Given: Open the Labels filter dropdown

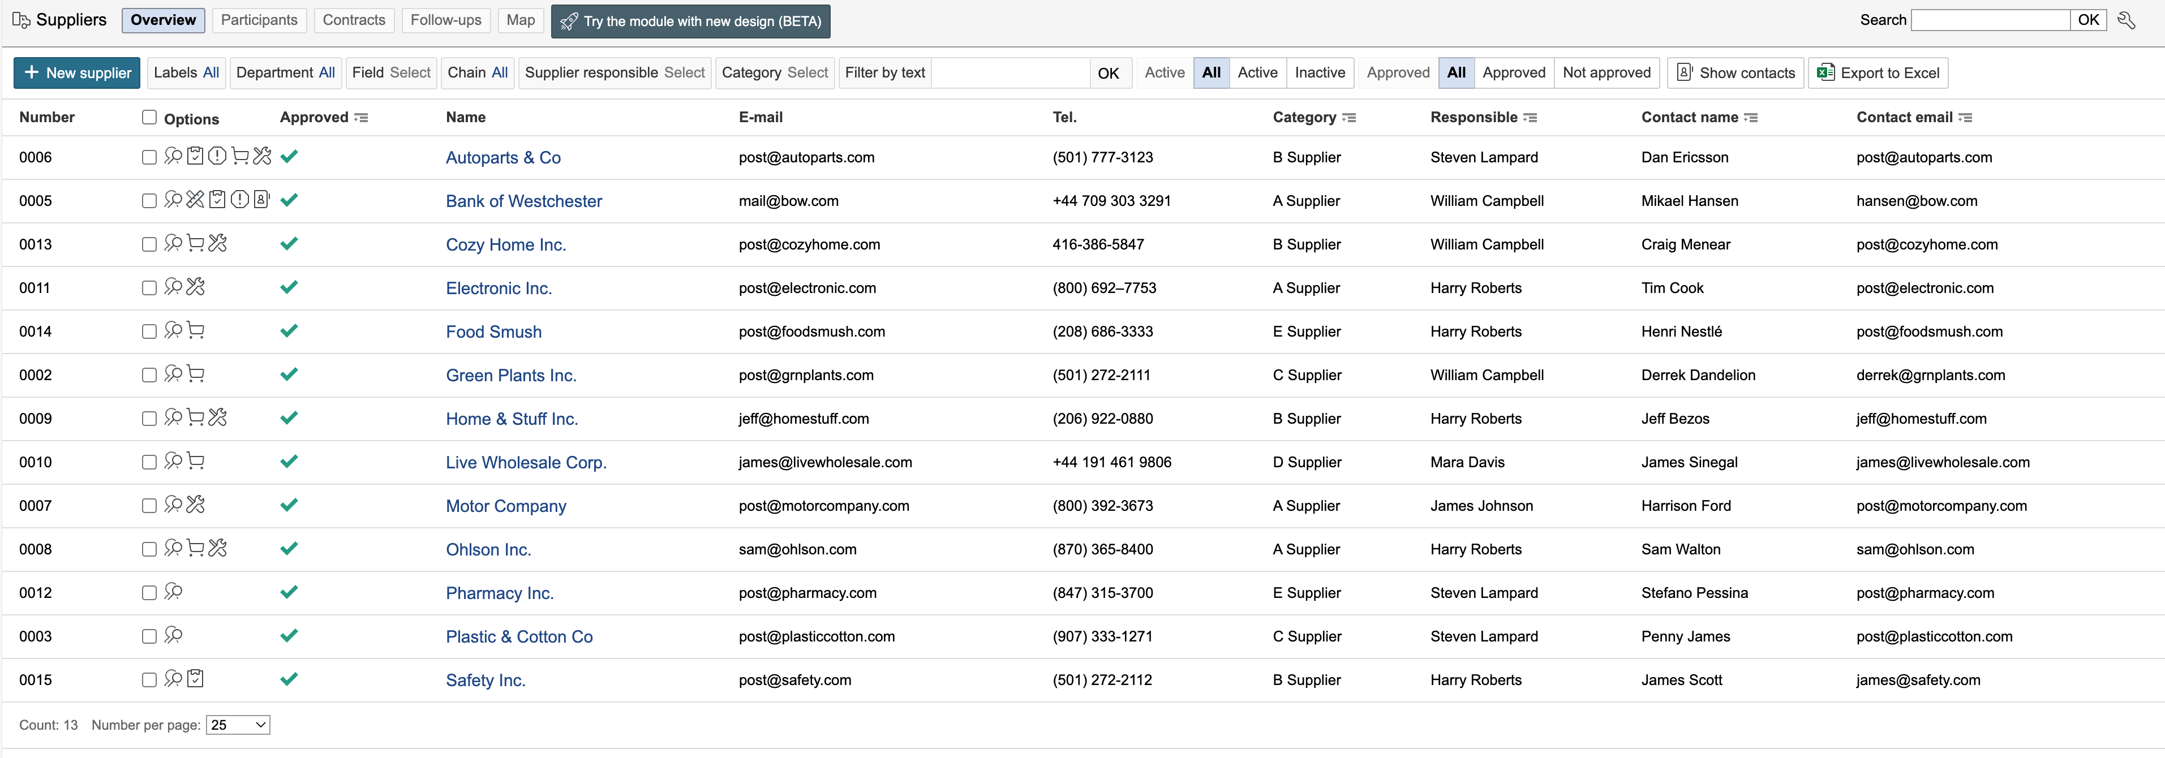Looking at the screenshot, I should (186, 72).
